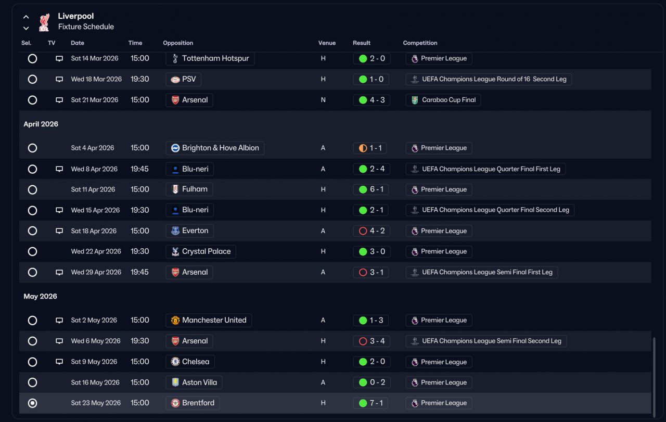Click TV icon on the PSV fixture
The height and width of the screenshot is (422, 666).
(59, 80)
